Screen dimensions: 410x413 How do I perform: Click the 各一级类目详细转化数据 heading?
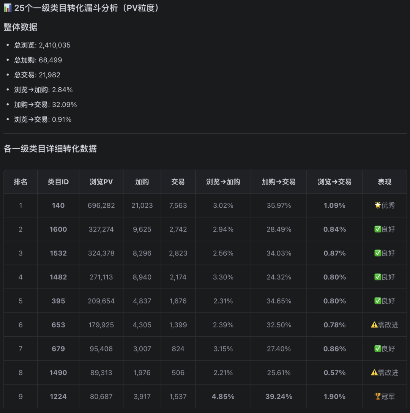coord(50,149)
